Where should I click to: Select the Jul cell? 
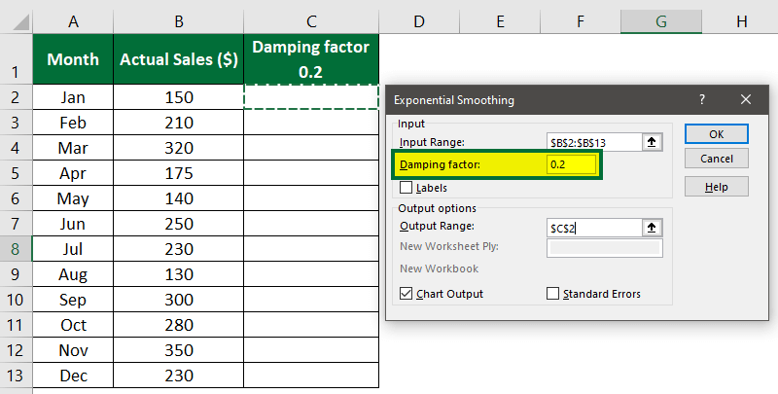click(x=73, y=249)
